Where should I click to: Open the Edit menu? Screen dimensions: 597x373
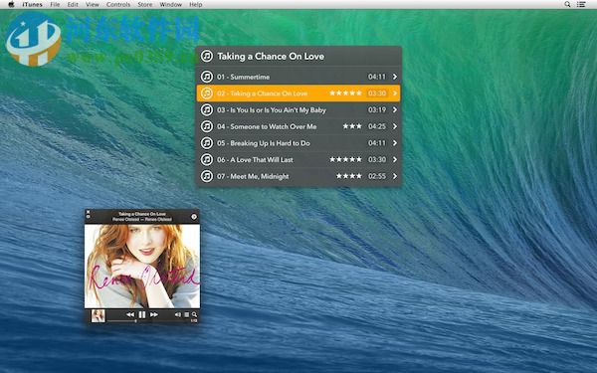tap(73, 4)
